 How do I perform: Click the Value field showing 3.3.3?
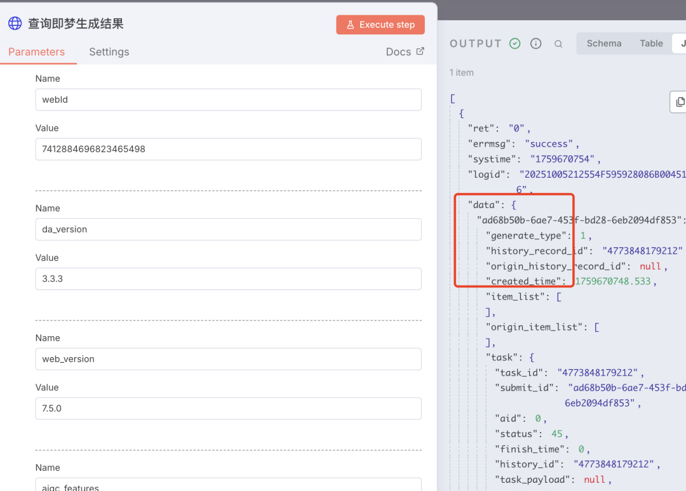[x=228, y=278]
